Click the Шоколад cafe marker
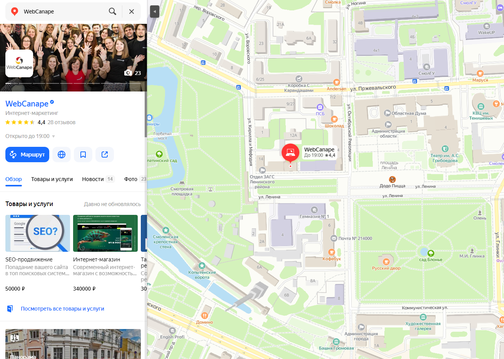 334,119
